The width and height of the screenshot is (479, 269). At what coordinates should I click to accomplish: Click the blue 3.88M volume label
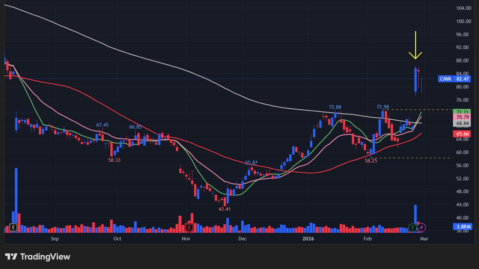point(463,227)
